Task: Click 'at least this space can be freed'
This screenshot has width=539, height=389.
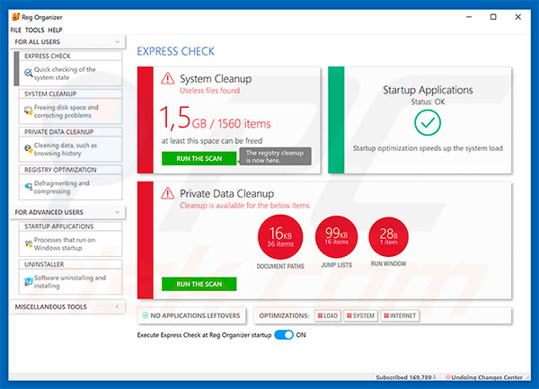Action: coord(212,141)
